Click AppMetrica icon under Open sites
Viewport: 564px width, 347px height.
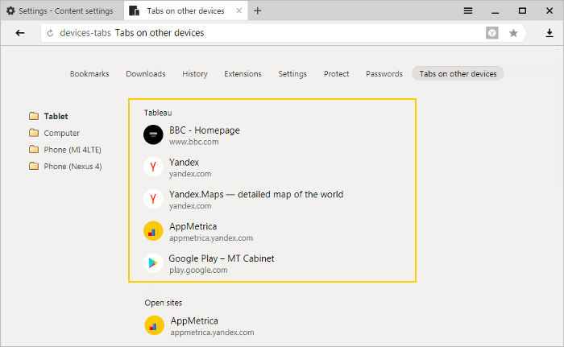pos(155,325)
